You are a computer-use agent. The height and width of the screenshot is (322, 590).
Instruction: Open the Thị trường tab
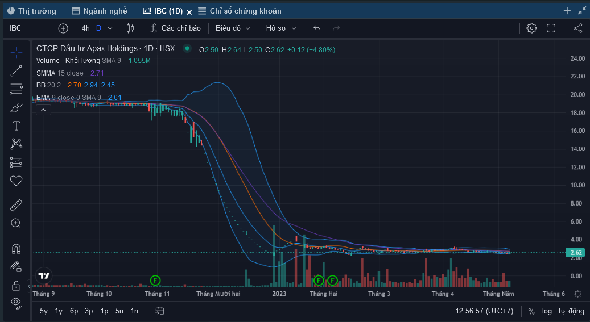(x=32, y=11)
